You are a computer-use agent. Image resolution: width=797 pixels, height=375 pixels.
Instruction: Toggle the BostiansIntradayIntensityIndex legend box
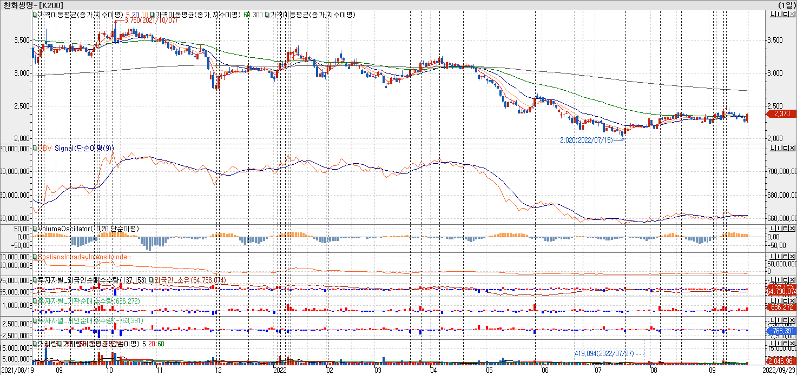[35, 257]
